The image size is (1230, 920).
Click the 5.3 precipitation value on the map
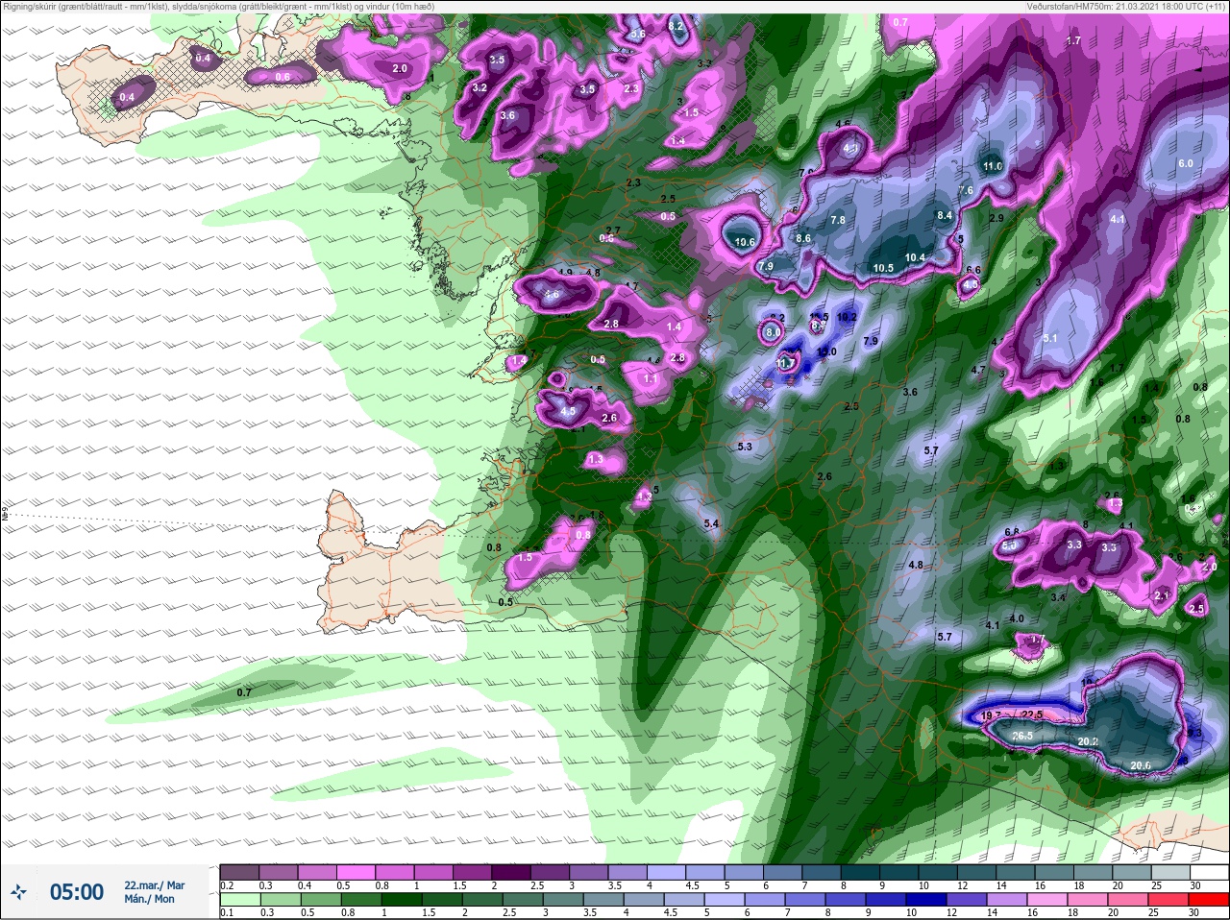[745, 447]
